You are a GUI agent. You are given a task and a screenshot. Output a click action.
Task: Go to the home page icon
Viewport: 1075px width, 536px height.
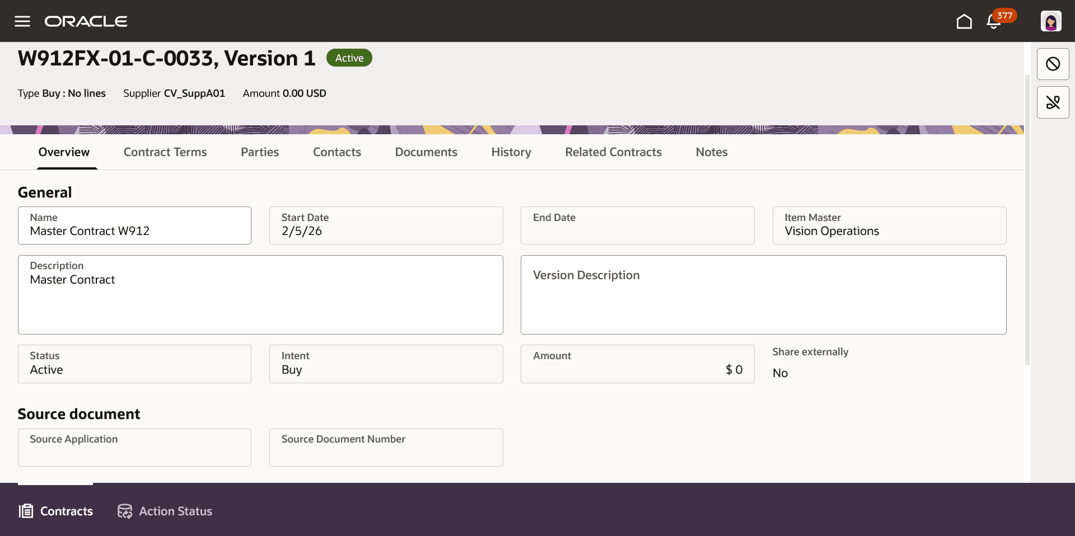tap(964, 21)
